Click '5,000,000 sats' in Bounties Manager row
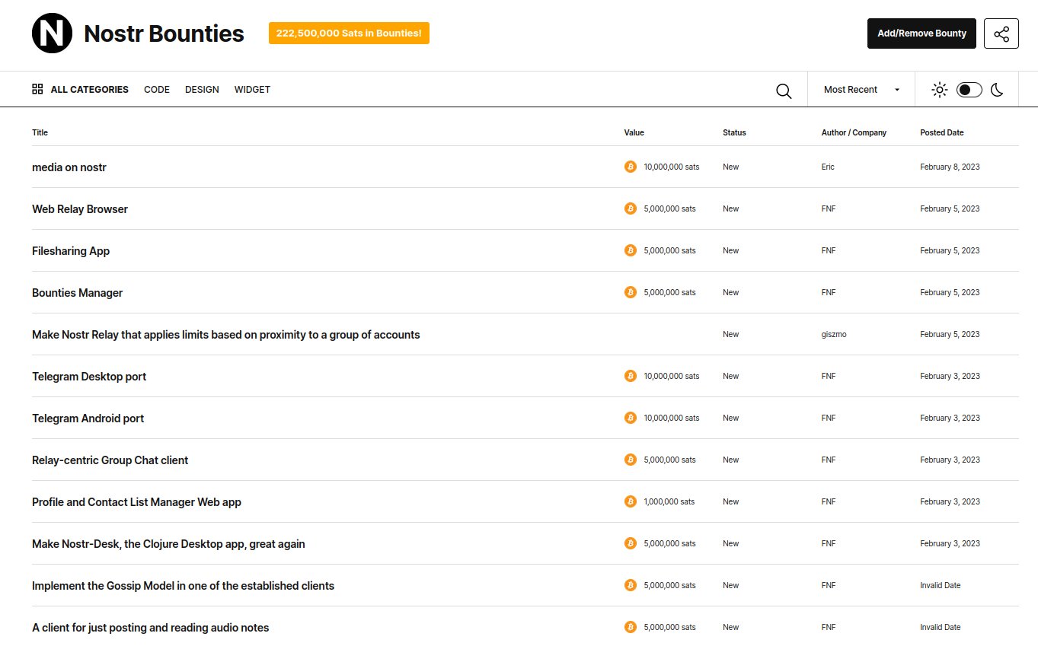 [669, 292]
